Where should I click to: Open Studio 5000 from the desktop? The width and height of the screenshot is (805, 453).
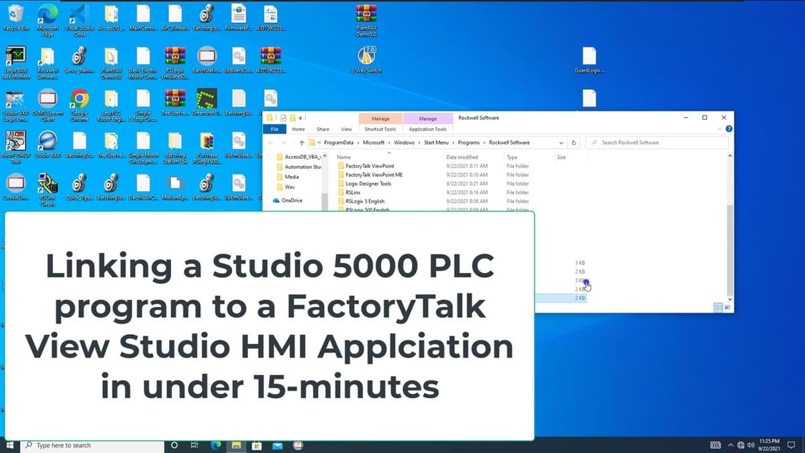click(47, 139)
